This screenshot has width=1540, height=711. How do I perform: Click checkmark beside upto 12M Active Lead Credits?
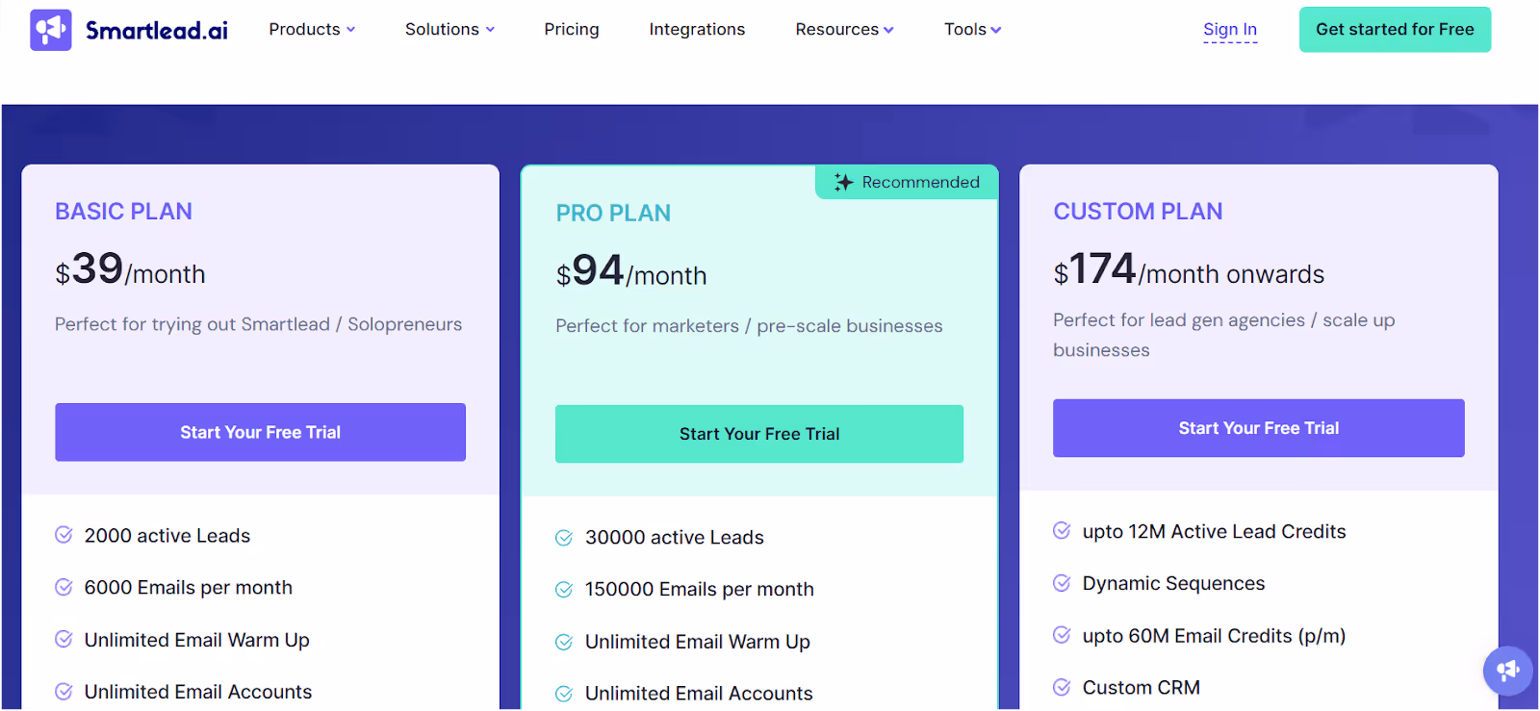coord(1062,530)
